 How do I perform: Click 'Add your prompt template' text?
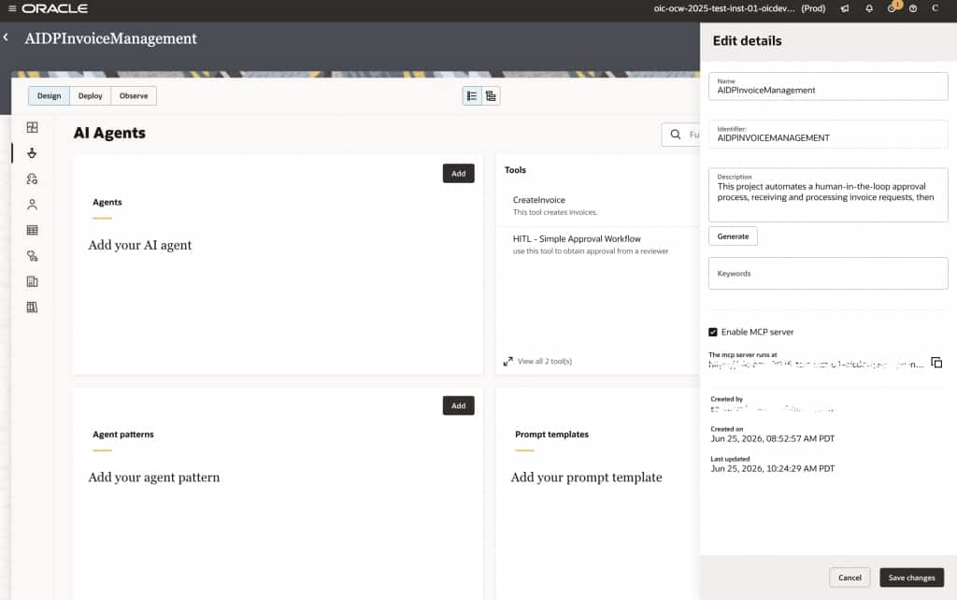(586, 478)
